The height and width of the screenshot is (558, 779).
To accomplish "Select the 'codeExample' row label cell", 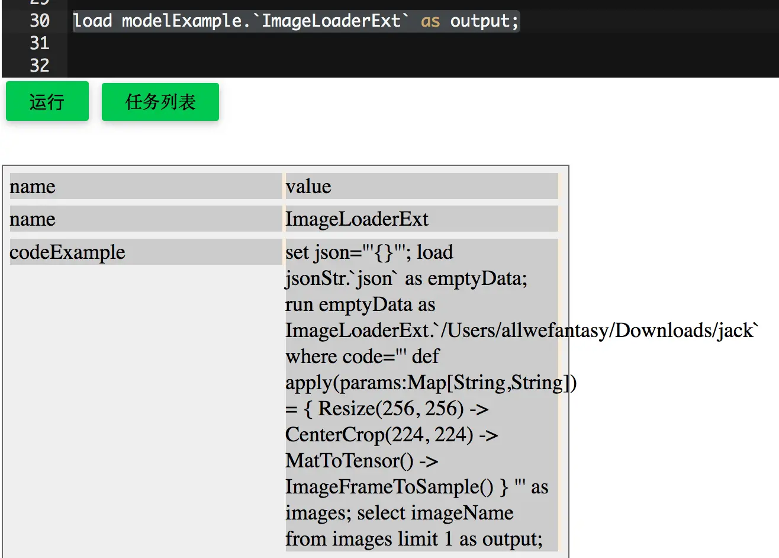I will tap(146, 252).
